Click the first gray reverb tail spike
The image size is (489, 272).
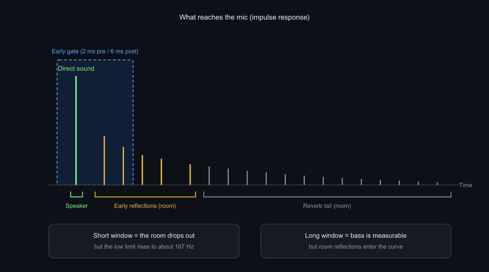(x=209, y=176)
